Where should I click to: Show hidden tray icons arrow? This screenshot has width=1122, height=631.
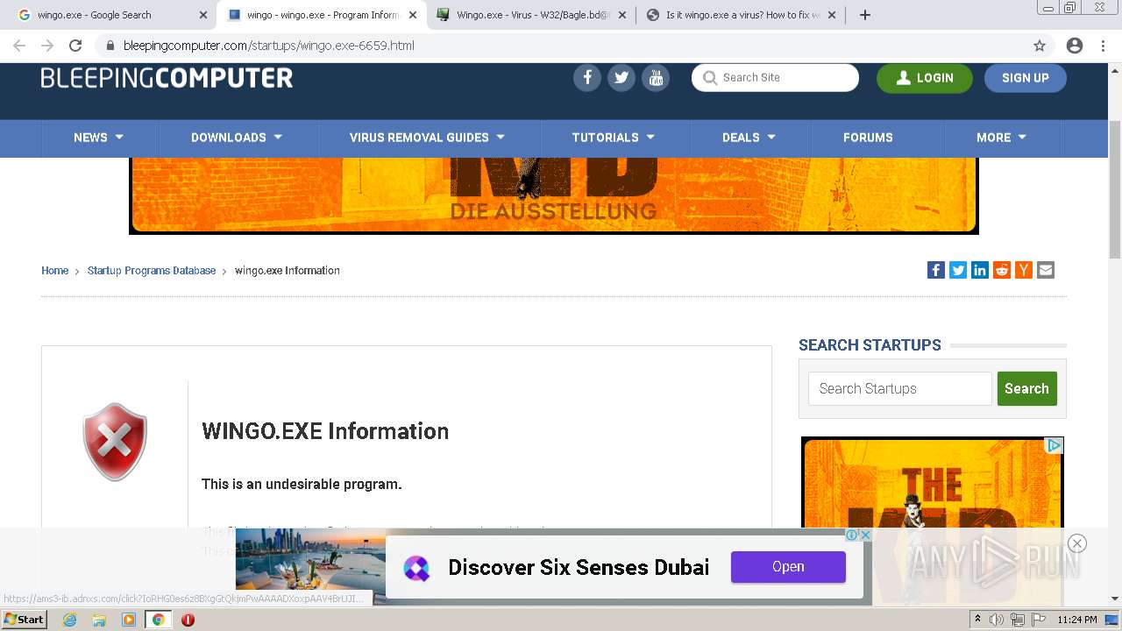977,620
